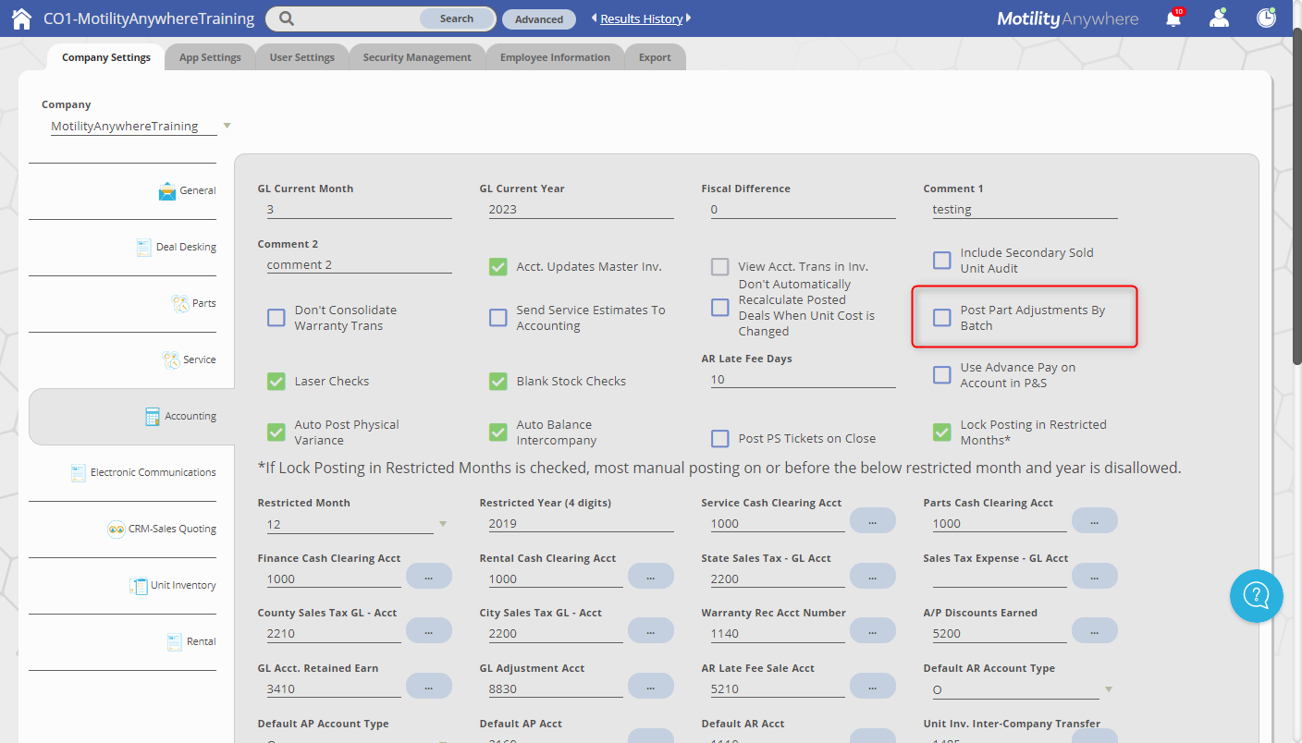This screenshot has width=1302, height=743.
Task: Open the Company dropdown
Action: click(141, 126)
